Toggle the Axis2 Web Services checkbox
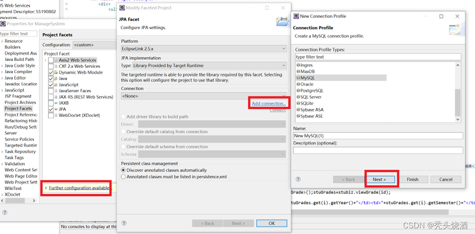The height and width of the screenshot is (234, 475). pyautogui.click(x=51, y=60)
